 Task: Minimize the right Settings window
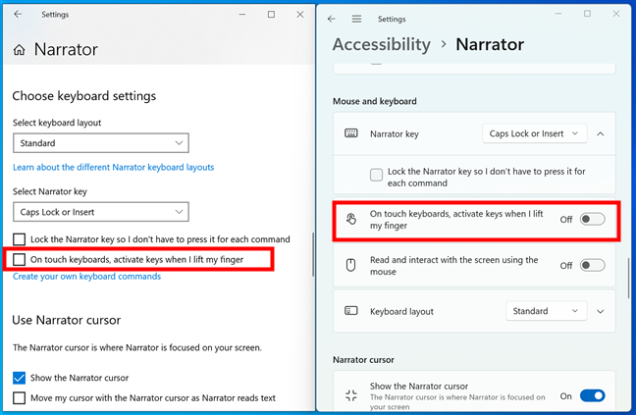click(x=558, y=14)
